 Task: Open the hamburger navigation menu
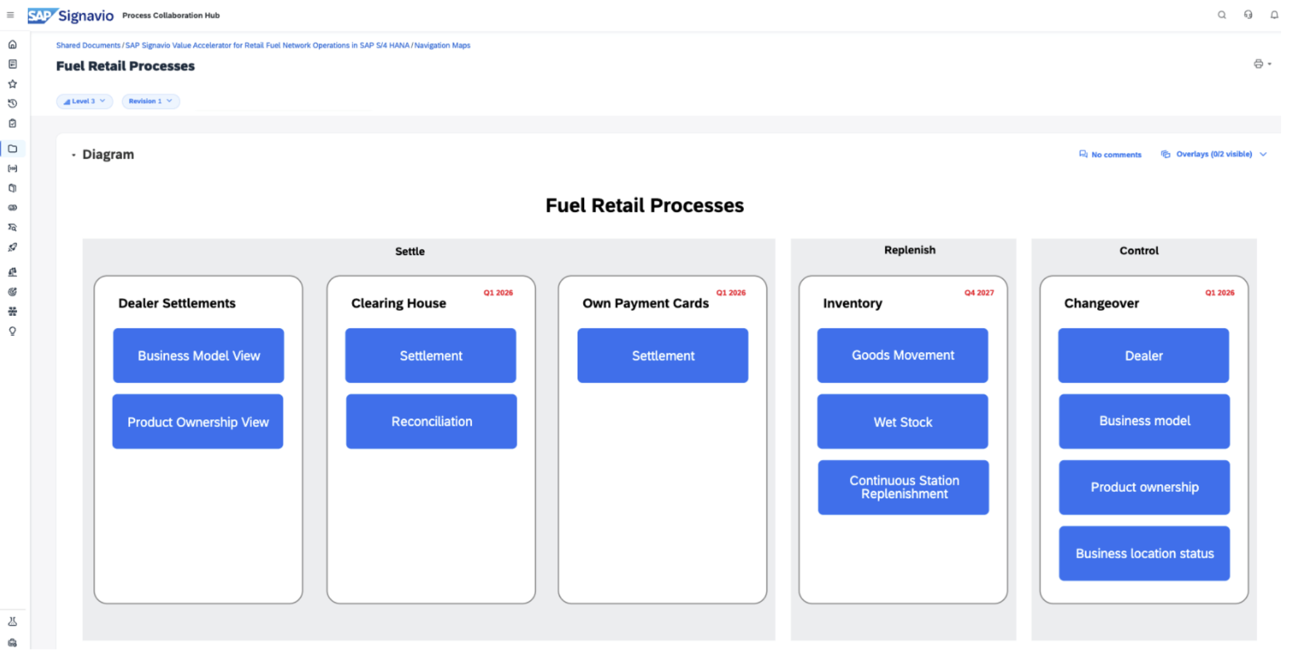click(10, 15)
